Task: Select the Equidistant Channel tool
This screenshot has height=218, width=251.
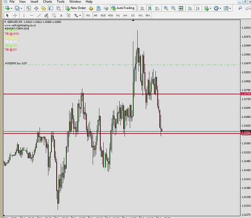Action: tap(46, 16)
